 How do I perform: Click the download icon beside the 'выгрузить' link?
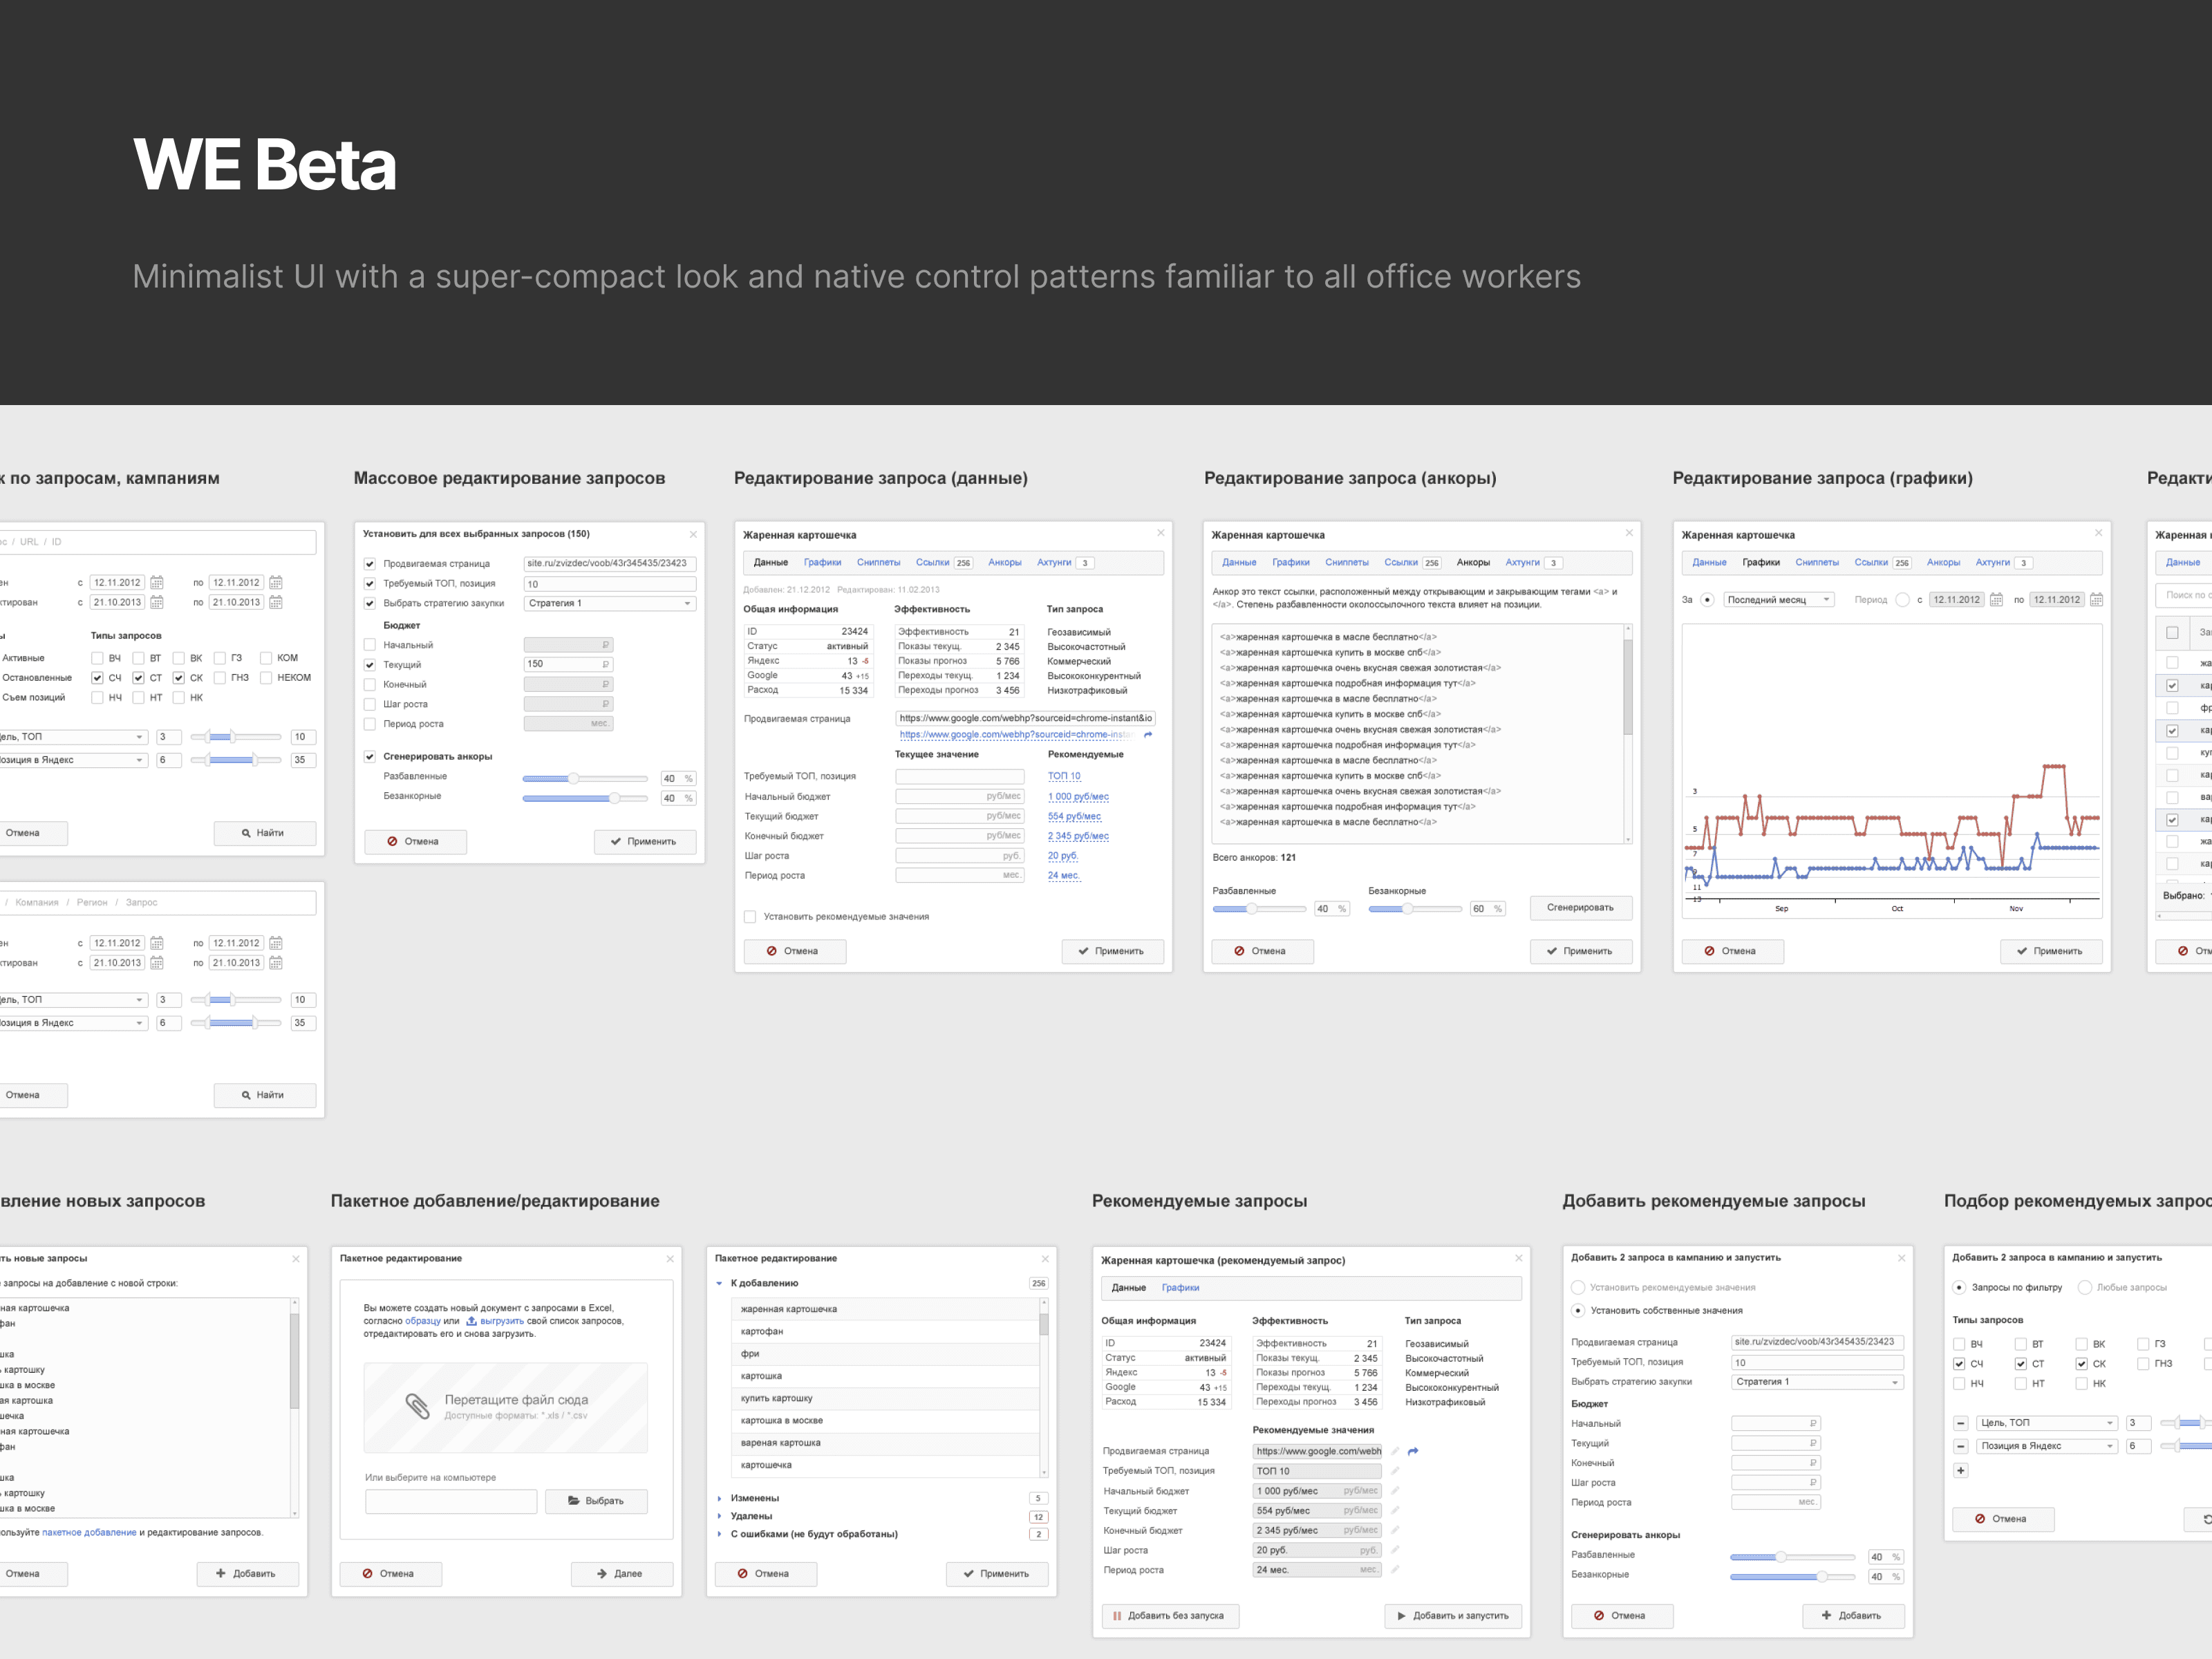[471, 1321]
